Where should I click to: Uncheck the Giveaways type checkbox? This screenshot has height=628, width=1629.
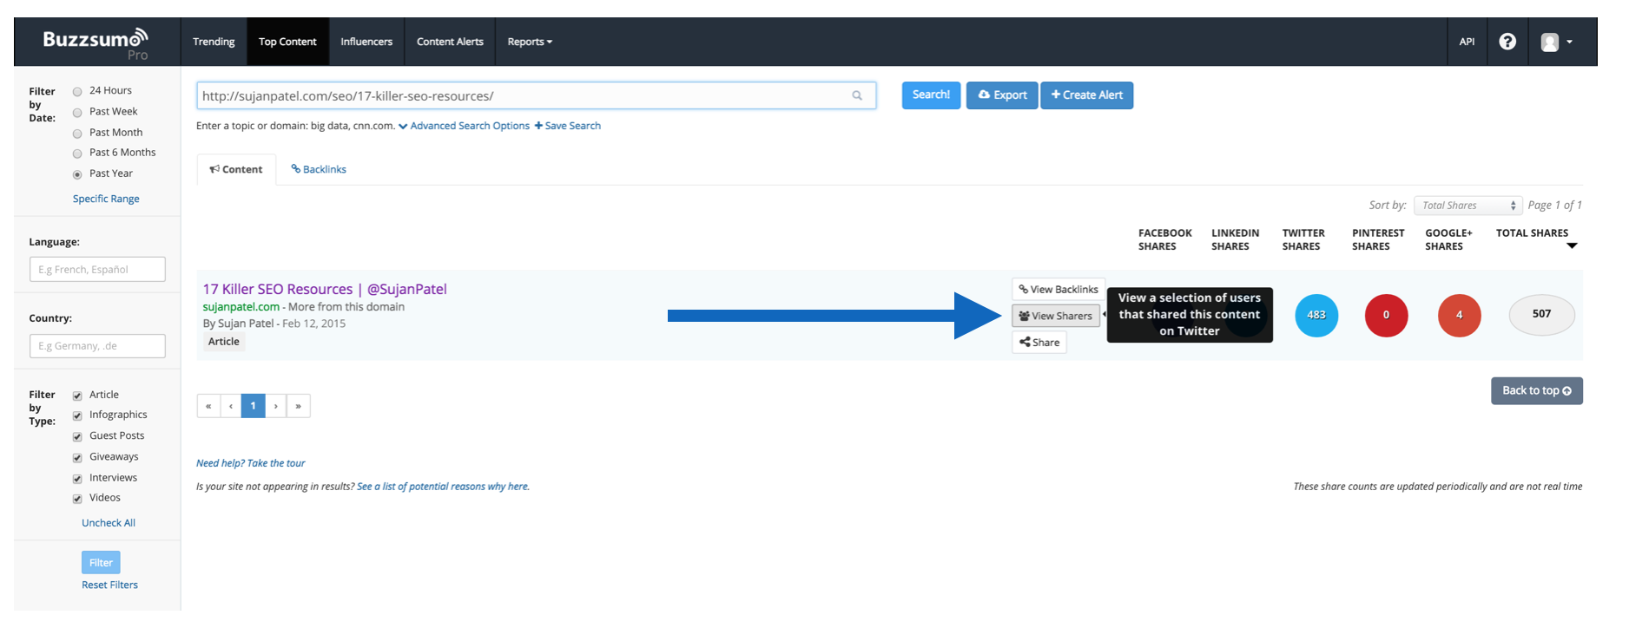click(x=77, y=457)
